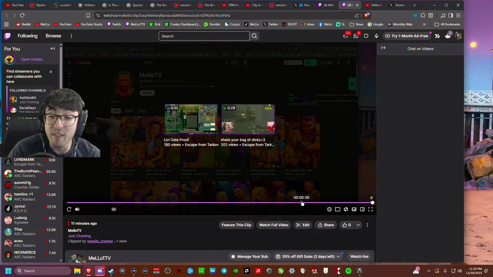493x277 pixels.
Task: Click Try 1-Month Ad-Free button
Action: (406, 36)
